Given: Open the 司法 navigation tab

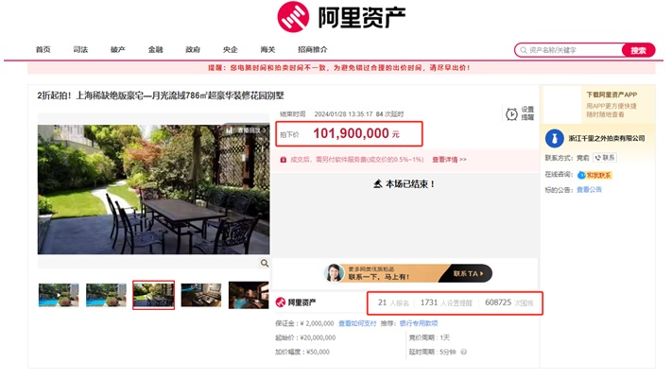Looking at the screenshot, I should (x=80, y=50).
